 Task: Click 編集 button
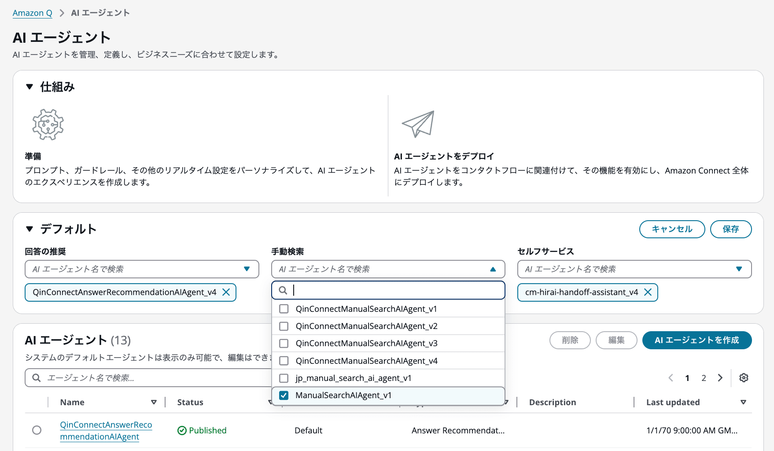click(616, 340)
